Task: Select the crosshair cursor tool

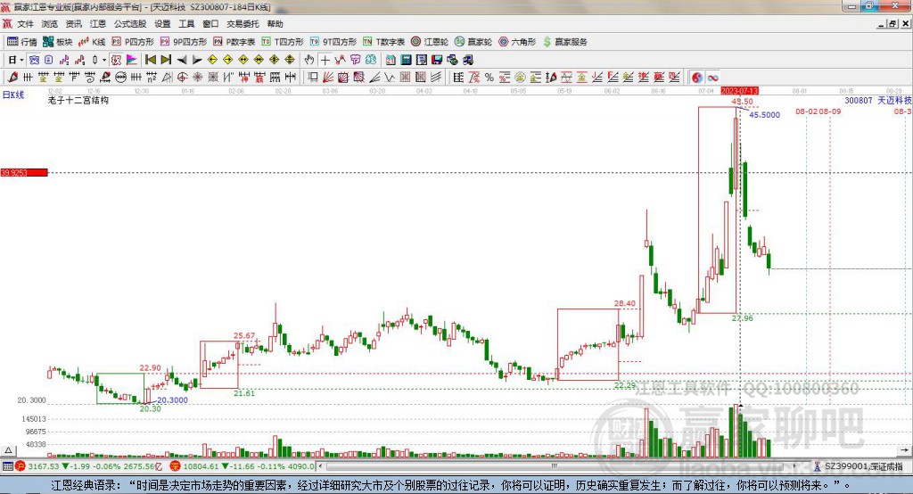Action: 325,60
